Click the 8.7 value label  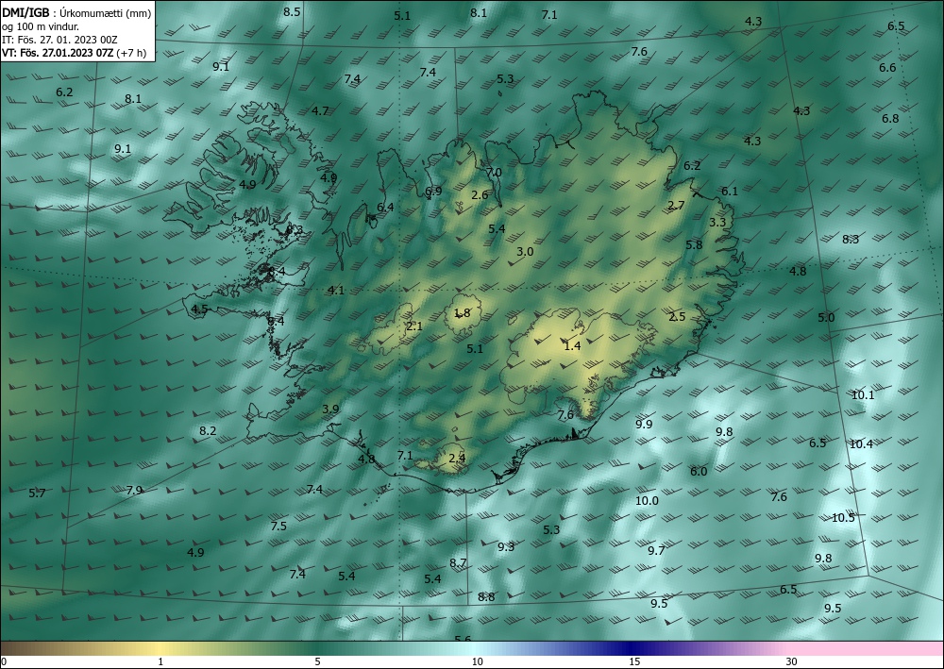point(458,562)
